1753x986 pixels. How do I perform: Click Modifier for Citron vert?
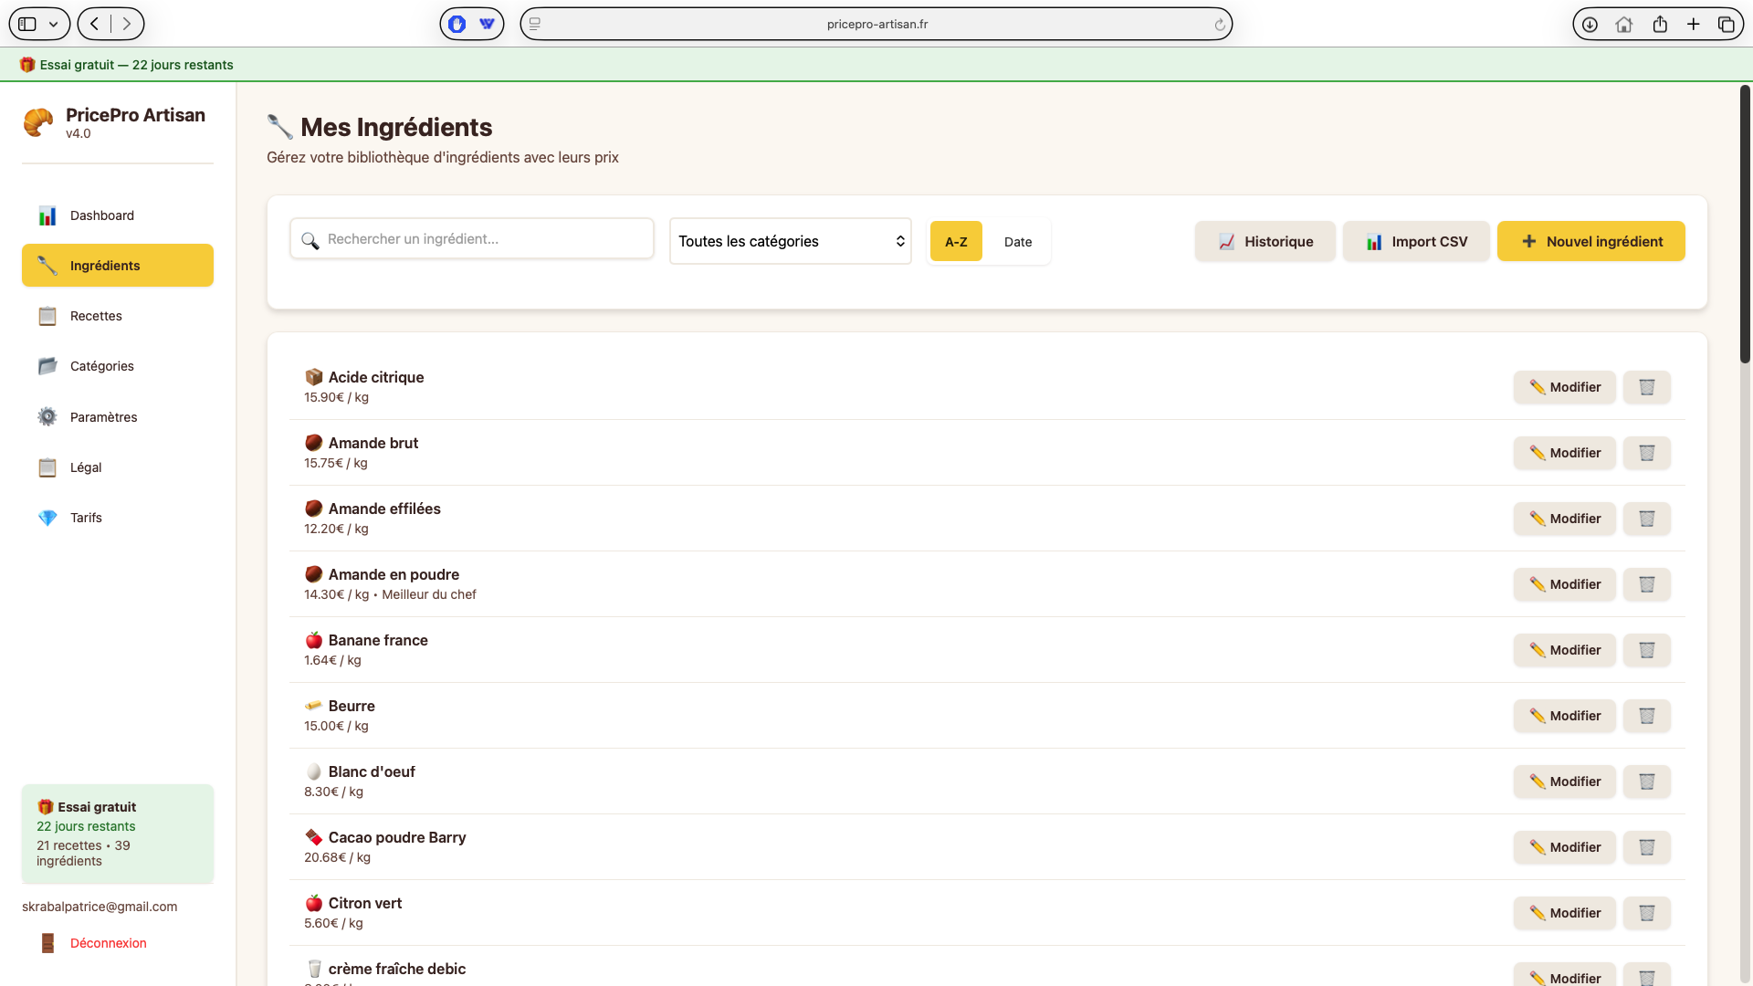pos(1564,913)
